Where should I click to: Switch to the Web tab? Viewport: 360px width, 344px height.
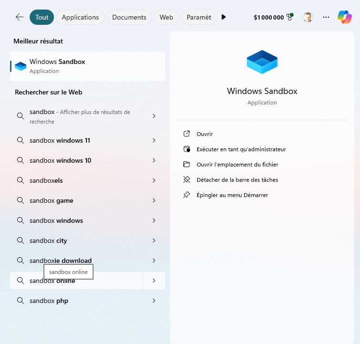(166, 17)
